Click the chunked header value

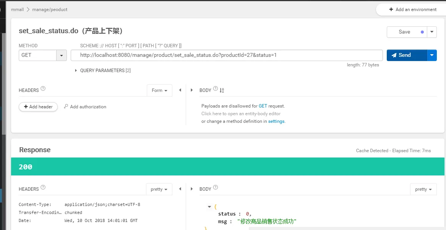pyautogui.click(x=73, y=212)
